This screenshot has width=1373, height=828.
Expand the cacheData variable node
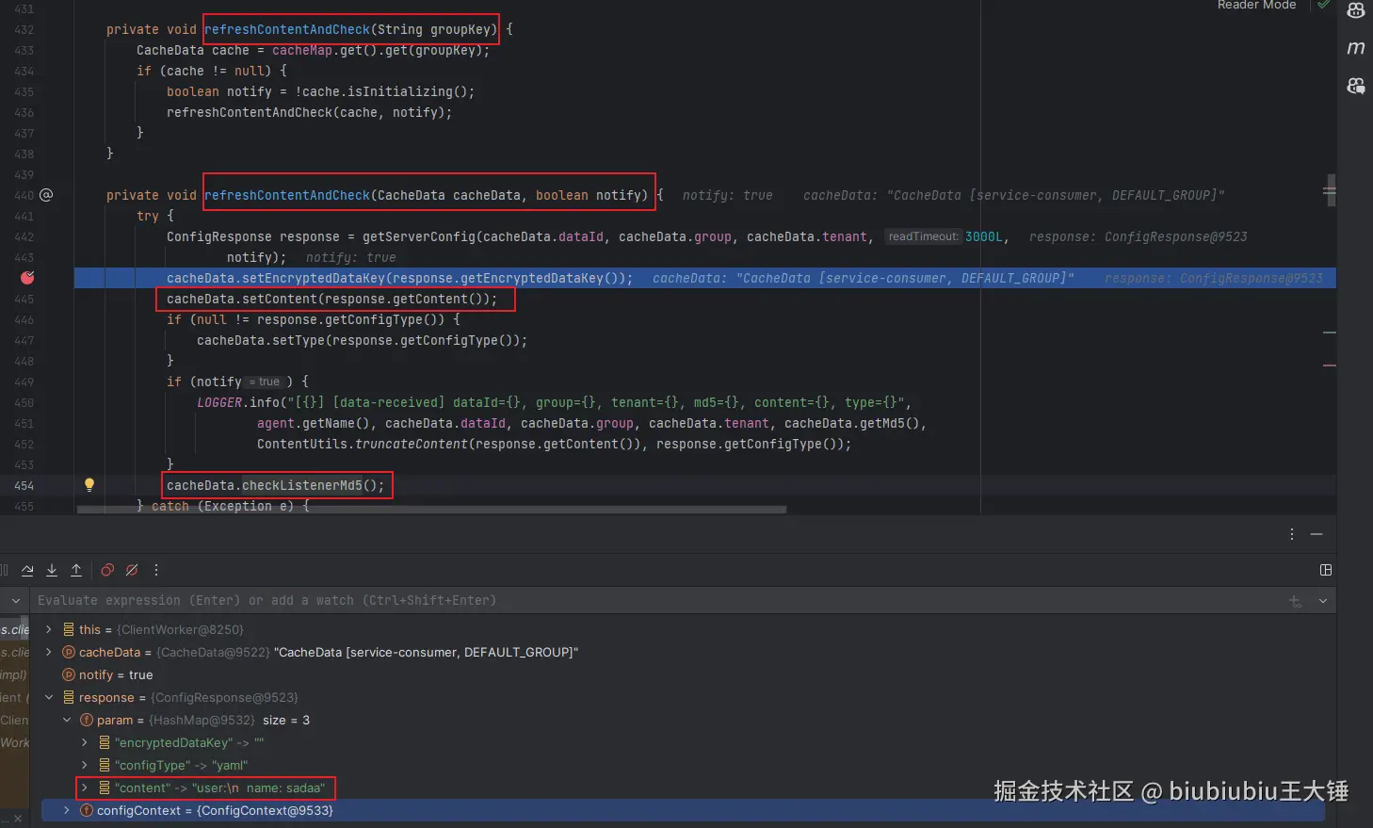pyautogui.click(x=49, y=652)
